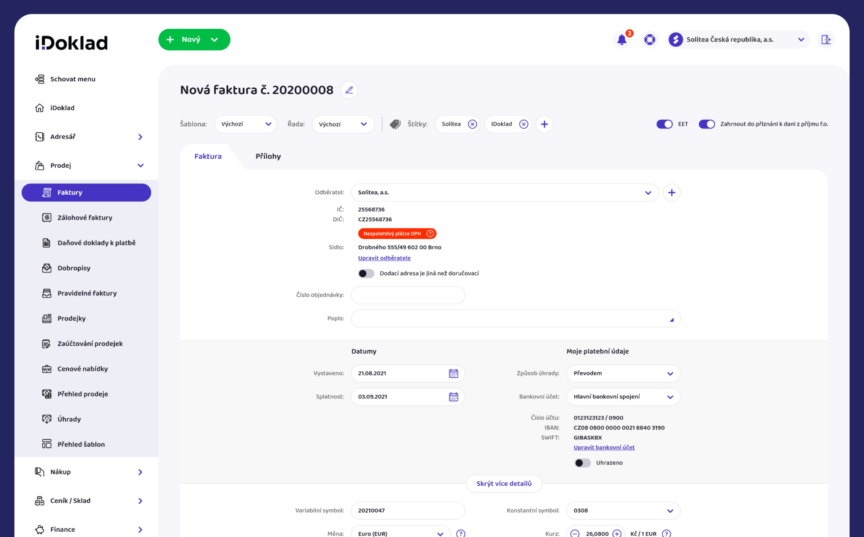Go to iDoklad home
The height and width of the screenshot is (537, 864).
[x=54, y=108]
